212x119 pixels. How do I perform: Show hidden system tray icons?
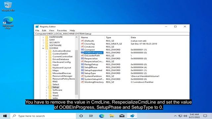click(175, 116)
